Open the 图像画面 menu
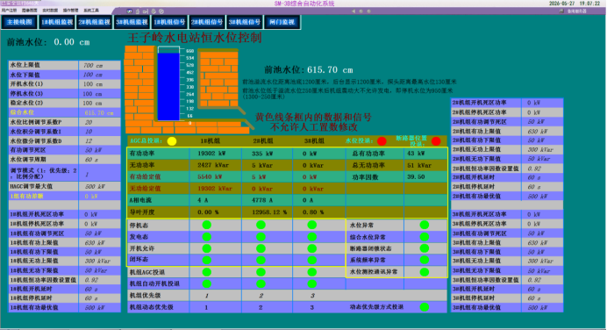Screen dimensions: 607x330 point(30,11)
